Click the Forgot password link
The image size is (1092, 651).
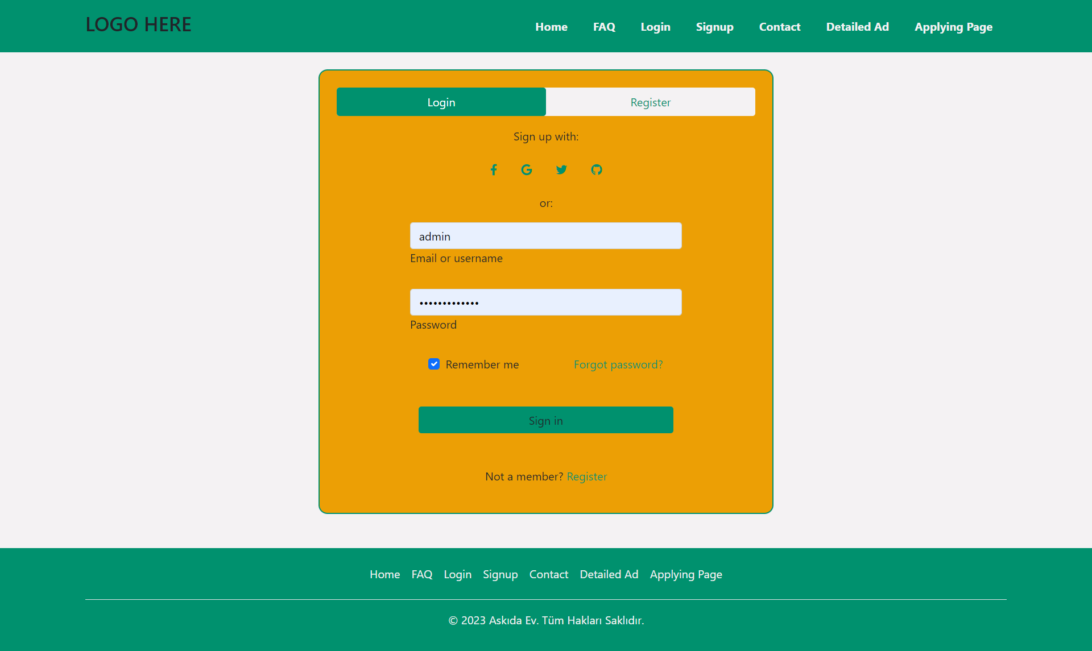(618, 364)
